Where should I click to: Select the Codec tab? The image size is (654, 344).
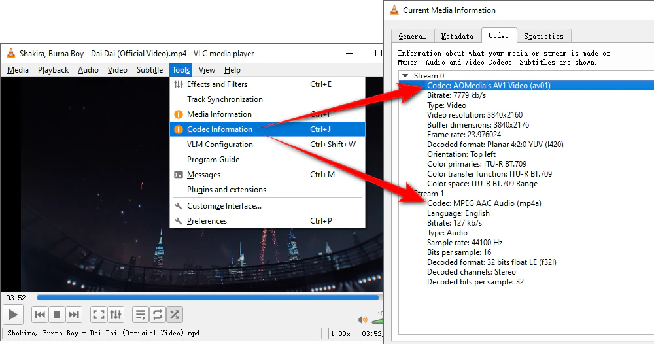499,35
